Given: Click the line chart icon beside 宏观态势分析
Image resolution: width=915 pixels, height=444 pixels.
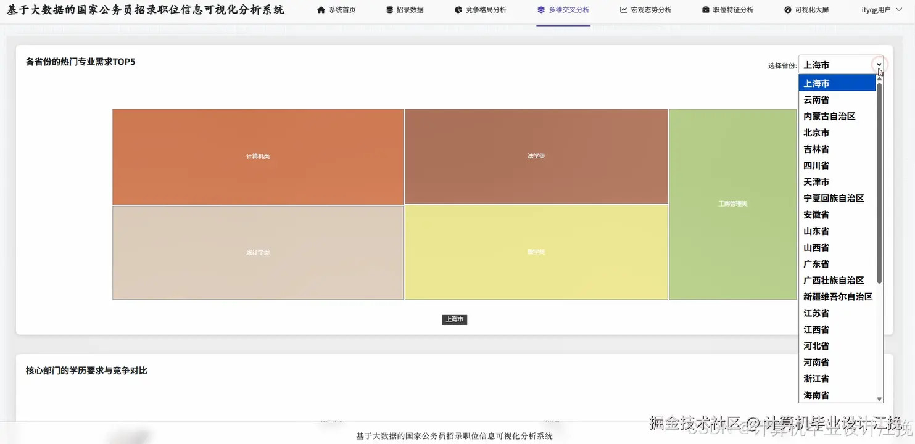Looking at the screenshot, I should click(x=624, y=10).
